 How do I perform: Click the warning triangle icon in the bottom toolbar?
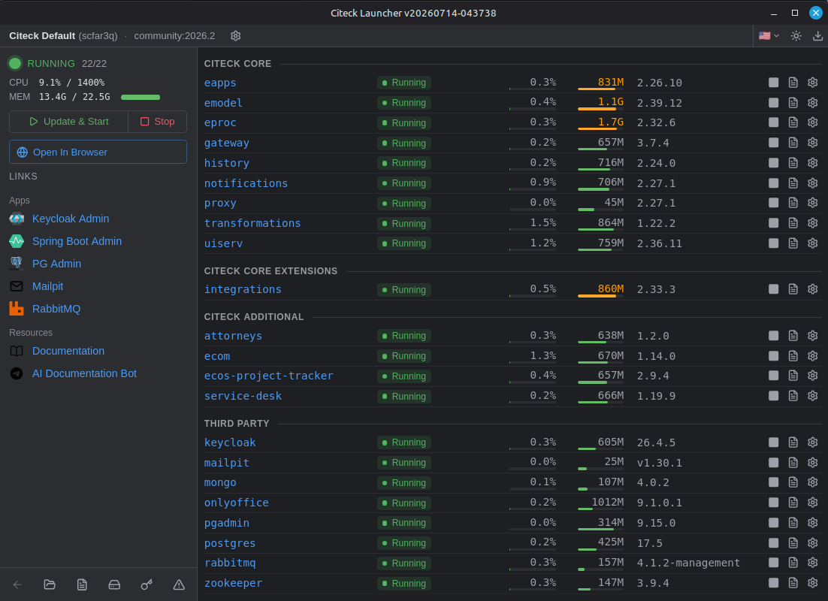[179, 584]
